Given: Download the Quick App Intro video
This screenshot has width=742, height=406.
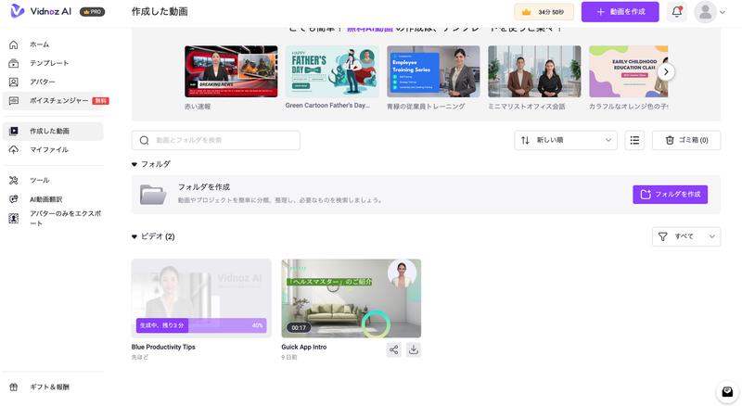Looking at the screenshot, I should pyautogui.click(x=414, y=349).
